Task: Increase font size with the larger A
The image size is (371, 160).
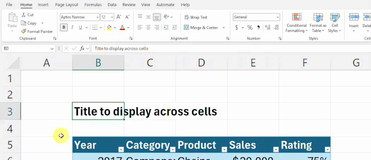Action: coord(119,17)
